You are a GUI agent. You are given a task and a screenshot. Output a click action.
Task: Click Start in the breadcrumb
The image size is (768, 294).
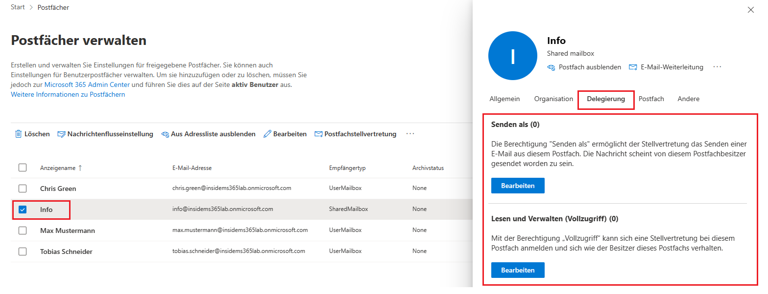[18, 7]
